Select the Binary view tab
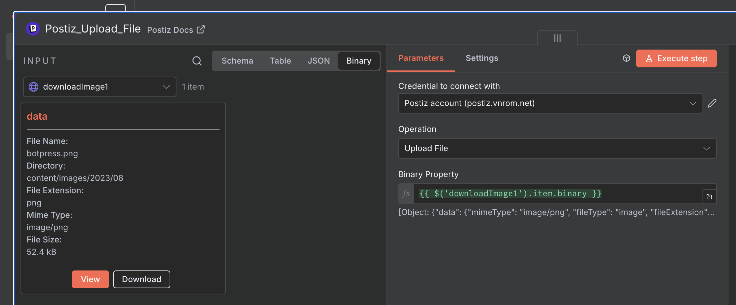 [x=358, y=61]
